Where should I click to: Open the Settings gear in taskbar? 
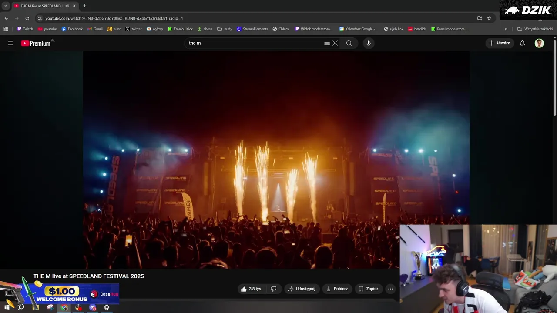[x=107, y=307]
